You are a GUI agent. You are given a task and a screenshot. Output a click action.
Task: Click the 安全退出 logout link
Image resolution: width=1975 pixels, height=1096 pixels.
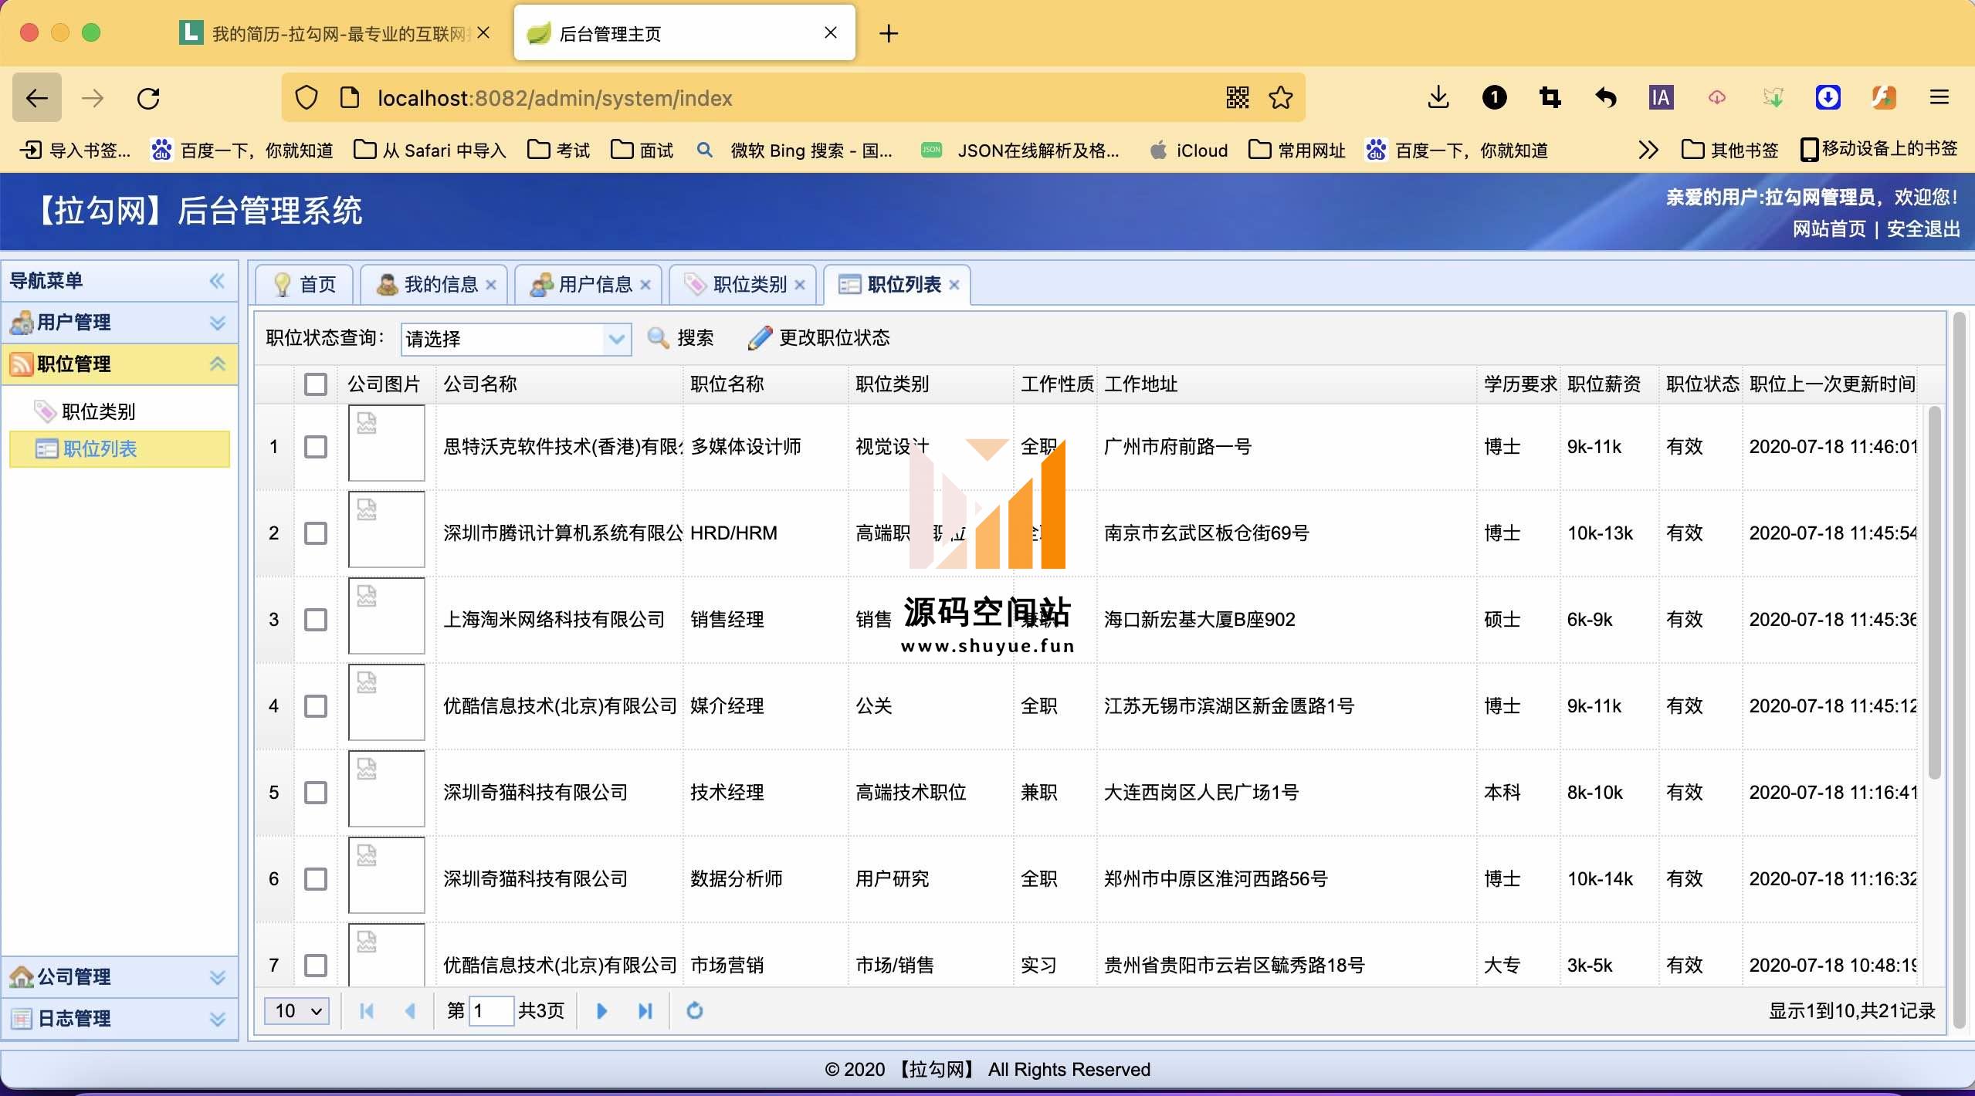[1922, 229]
